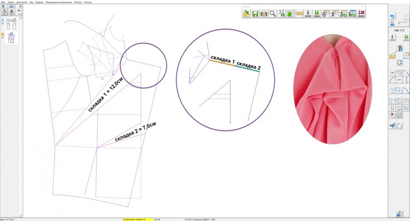The height and width of the screenshot is (221, 410).
Task: Open the G table icon
Action: (326, 14)
